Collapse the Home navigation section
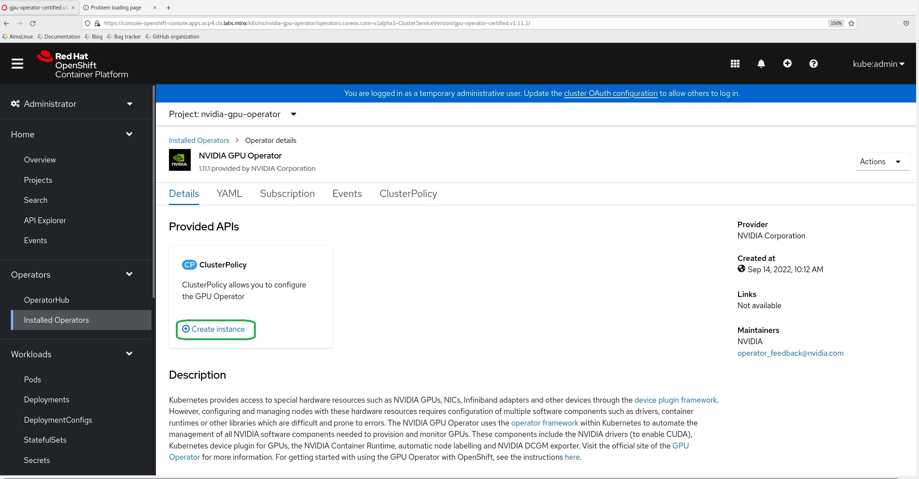Screen dimensions: 919x479 [72, 134]
